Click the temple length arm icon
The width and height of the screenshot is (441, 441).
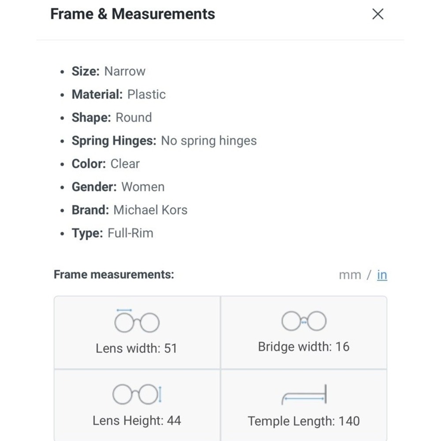tap(304, 394)
